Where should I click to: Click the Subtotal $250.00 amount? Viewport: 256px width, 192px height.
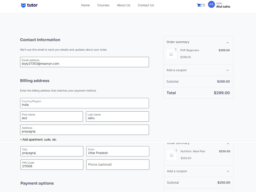click(224, 183)
